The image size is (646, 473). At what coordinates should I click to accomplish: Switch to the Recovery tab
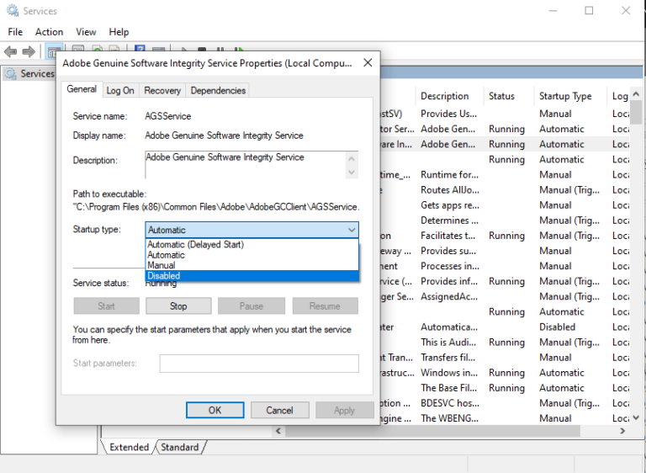pyautogui.click(x=162, y=90)
